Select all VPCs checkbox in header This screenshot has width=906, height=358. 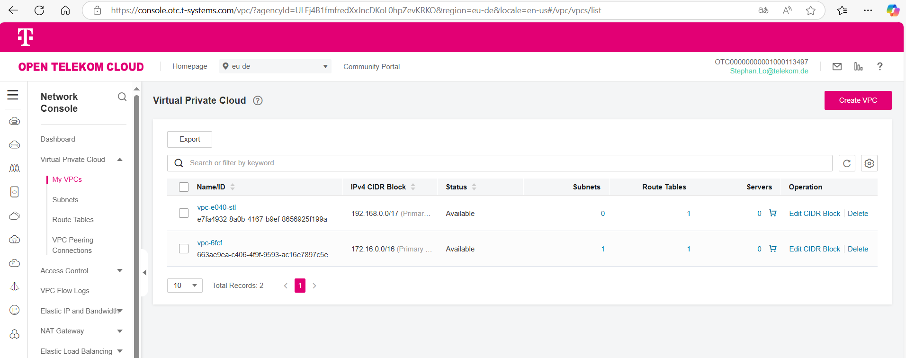(184, 187)
